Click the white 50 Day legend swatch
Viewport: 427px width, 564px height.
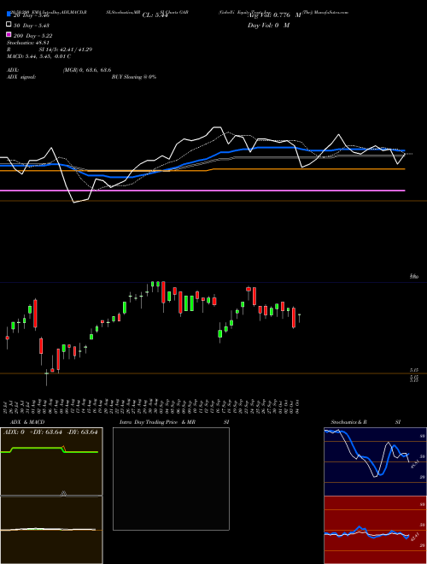[9, 25]
